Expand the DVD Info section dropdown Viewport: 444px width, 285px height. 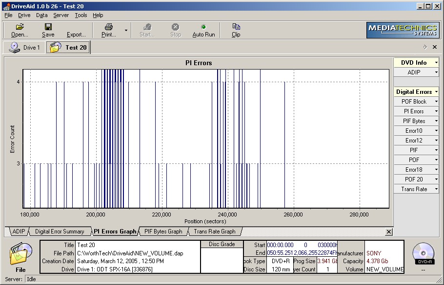pos(436,63)
